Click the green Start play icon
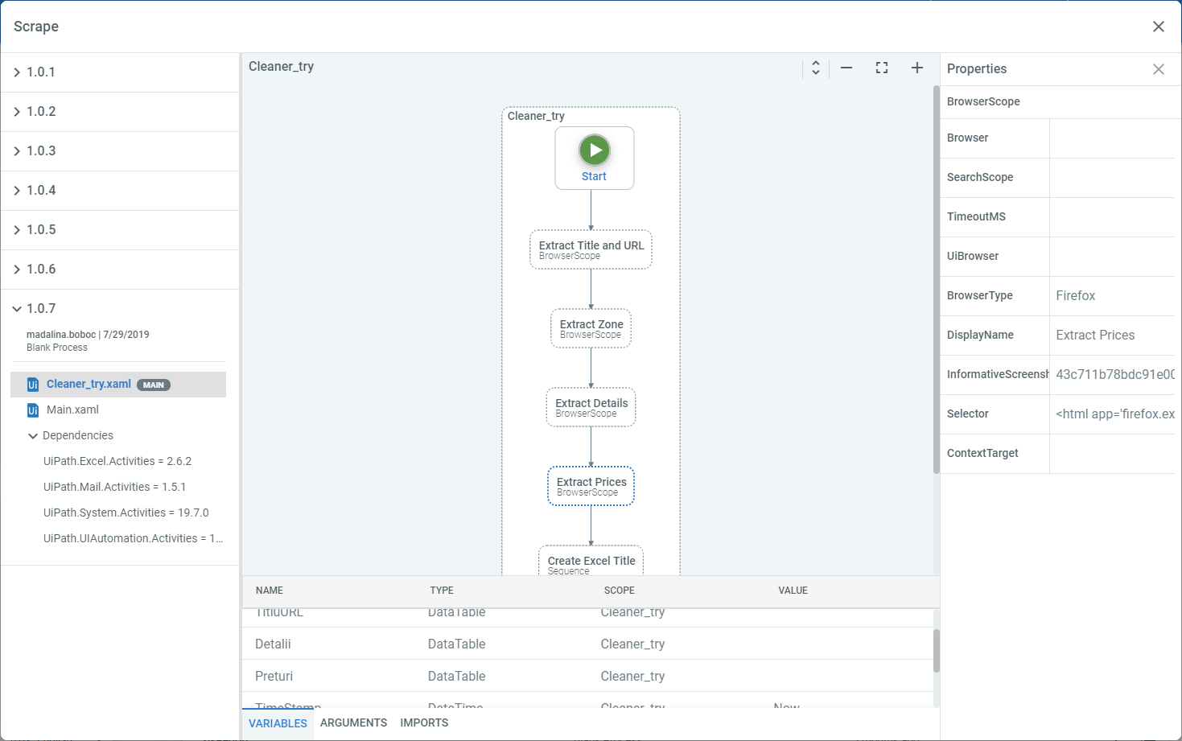 tap(594, 150)
